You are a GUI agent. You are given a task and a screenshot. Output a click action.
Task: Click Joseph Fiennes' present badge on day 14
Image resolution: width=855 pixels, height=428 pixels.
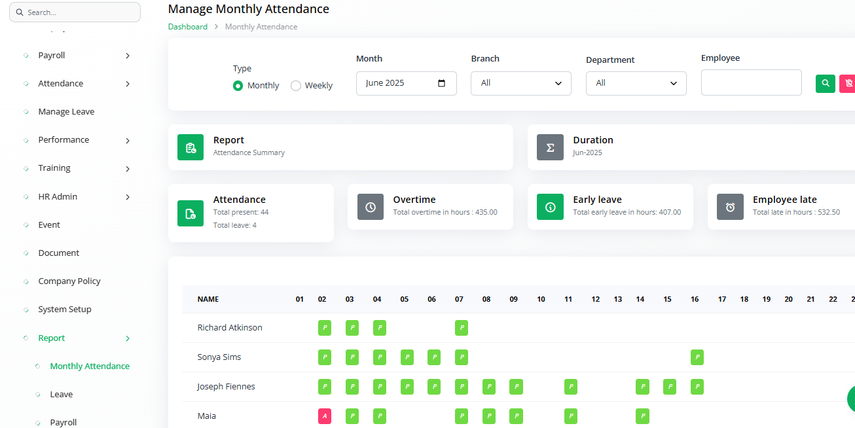coord(642,387)
